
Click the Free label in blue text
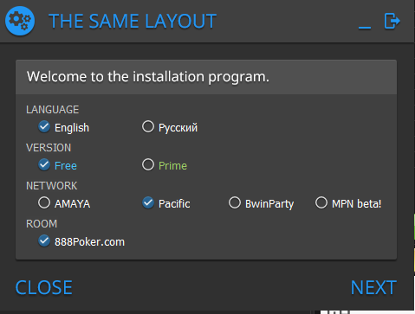click(x=66, y=166)
